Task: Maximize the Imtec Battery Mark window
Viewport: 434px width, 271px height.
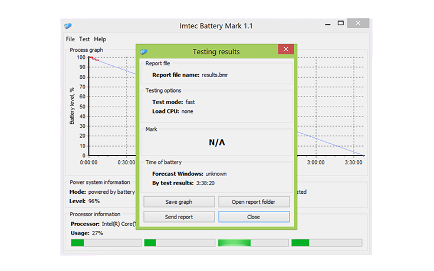Action: coord(341,23)
